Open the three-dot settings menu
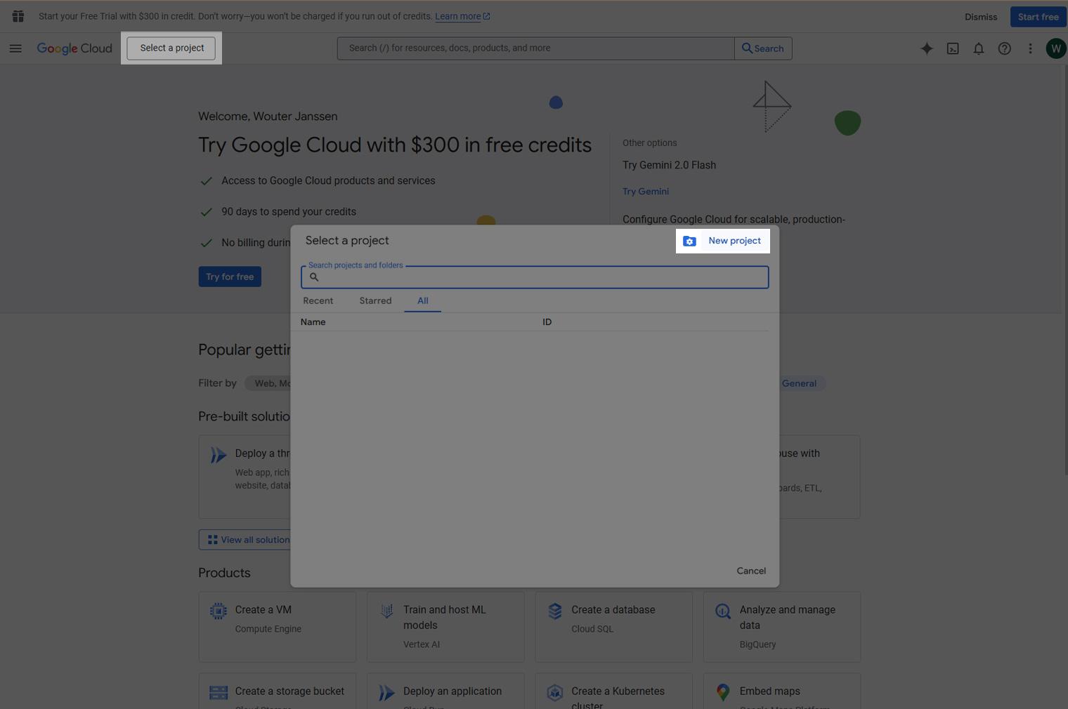This screenshot has height=709, width=1068. (x=1030, y=48)
